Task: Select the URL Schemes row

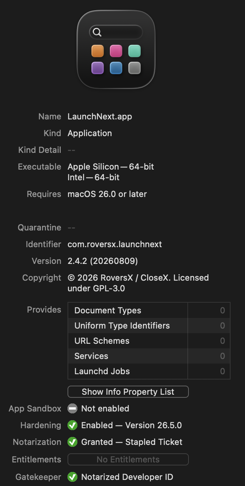Action: [x=149, y=341]
